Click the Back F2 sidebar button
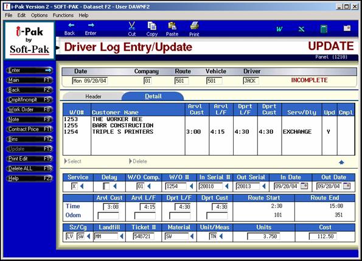The height and width of the screenshot is (261, 362). [30, 90]
